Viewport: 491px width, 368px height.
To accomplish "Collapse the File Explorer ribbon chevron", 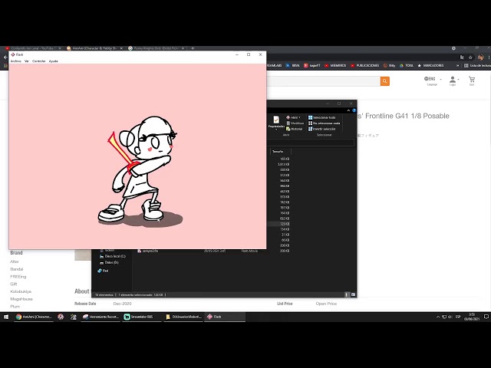I will click(x=348, y=110).
